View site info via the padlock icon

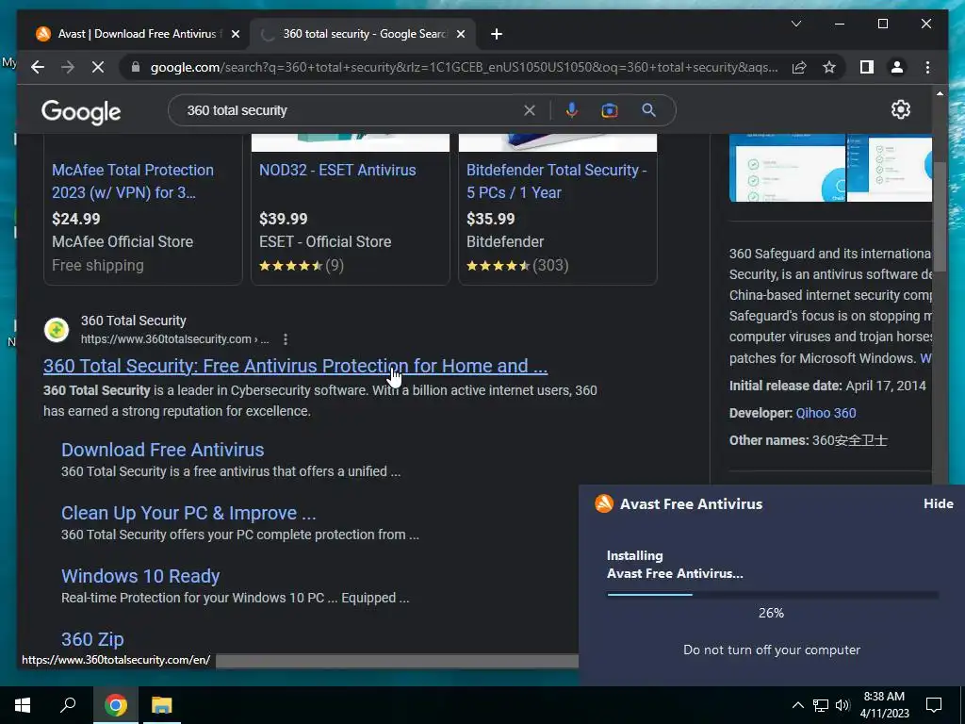[136, 67]
